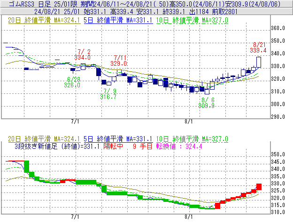293x223 pixels.
Task: Click the 7/1 date label under lower chart
Action: 75,217
